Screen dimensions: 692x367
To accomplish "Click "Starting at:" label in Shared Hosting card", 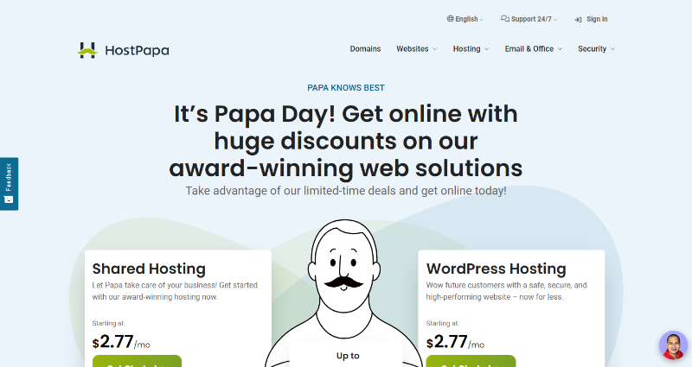I will [109, 323].
